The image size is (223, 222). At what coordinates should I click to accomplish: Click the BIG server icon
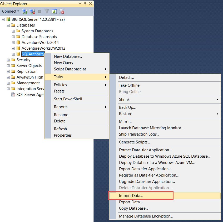8,19
